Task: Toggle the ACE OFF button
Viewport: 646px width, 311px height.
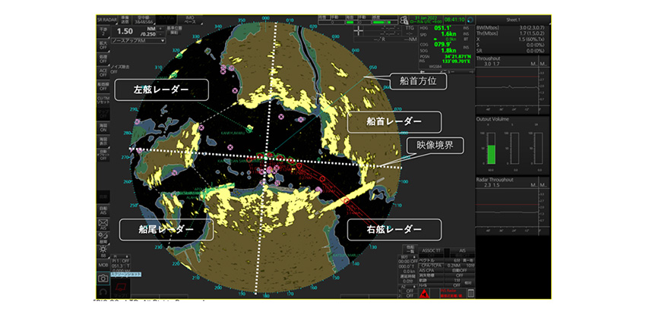Action: pyautogui.click(x=103, y=72)
